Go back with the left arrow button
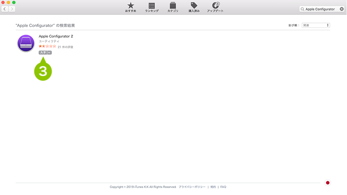 5,9
